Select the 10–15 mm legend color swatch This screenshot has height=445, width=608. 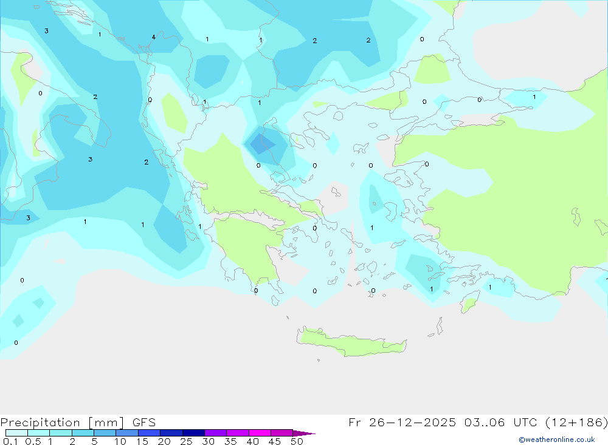pyautogui.click(x=127, y=433)
